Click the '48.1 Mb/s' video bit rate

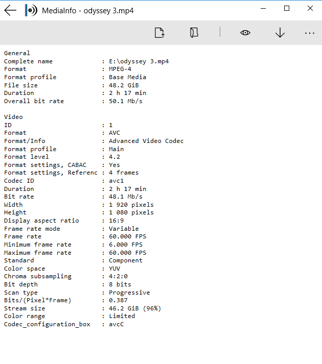click(126, 197)
